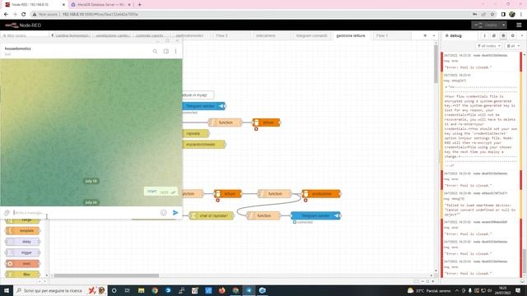Screen dimensions: 527x296
Task: Pick the trigger node from palette
Action: tap(23, 252)
